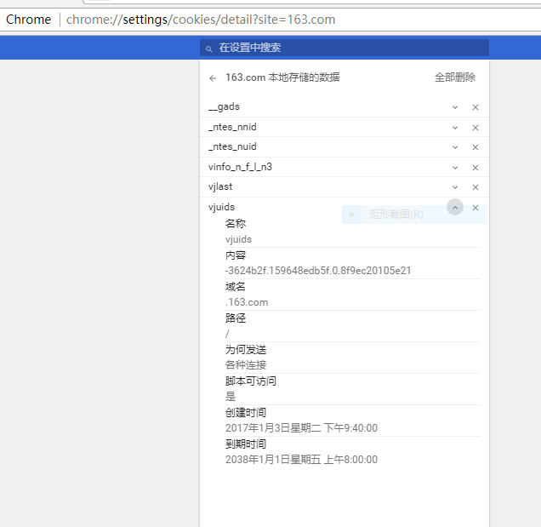Click the 是 value under 脚本可访问
This screenshot has height=527, width=541.
[x=231, y=397]
